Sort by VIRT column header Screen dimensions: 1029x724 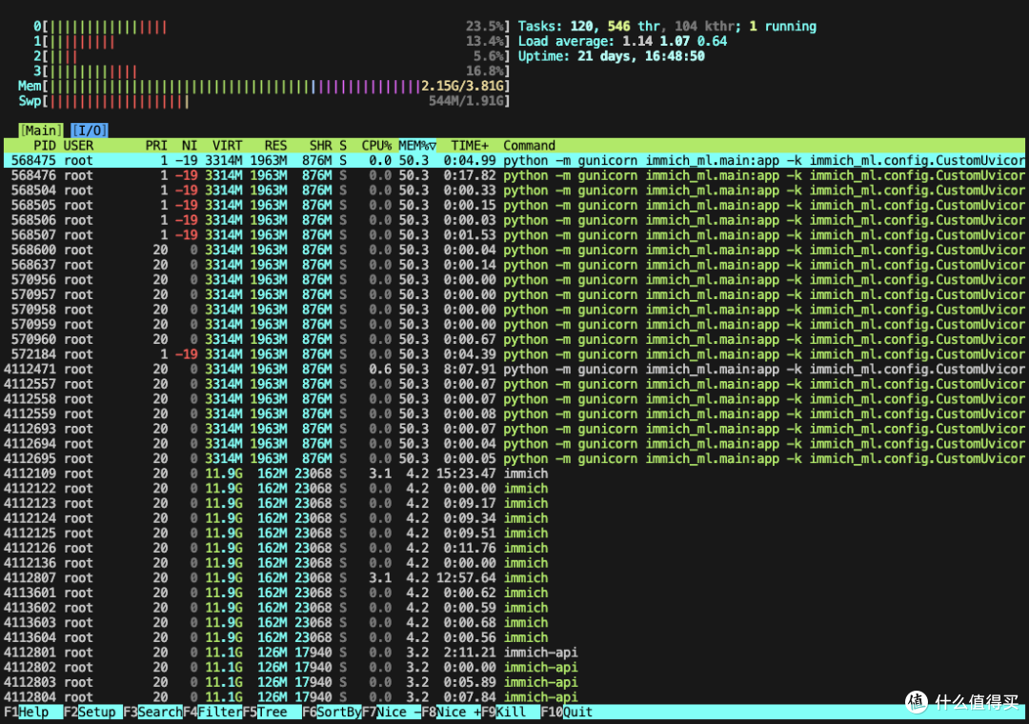click(x=227, y=145)
